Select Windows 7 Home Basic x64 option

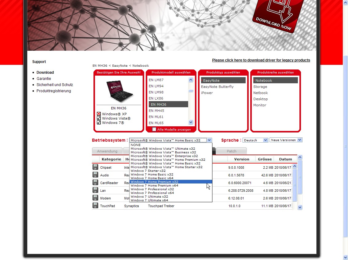[x=171, y=178]
